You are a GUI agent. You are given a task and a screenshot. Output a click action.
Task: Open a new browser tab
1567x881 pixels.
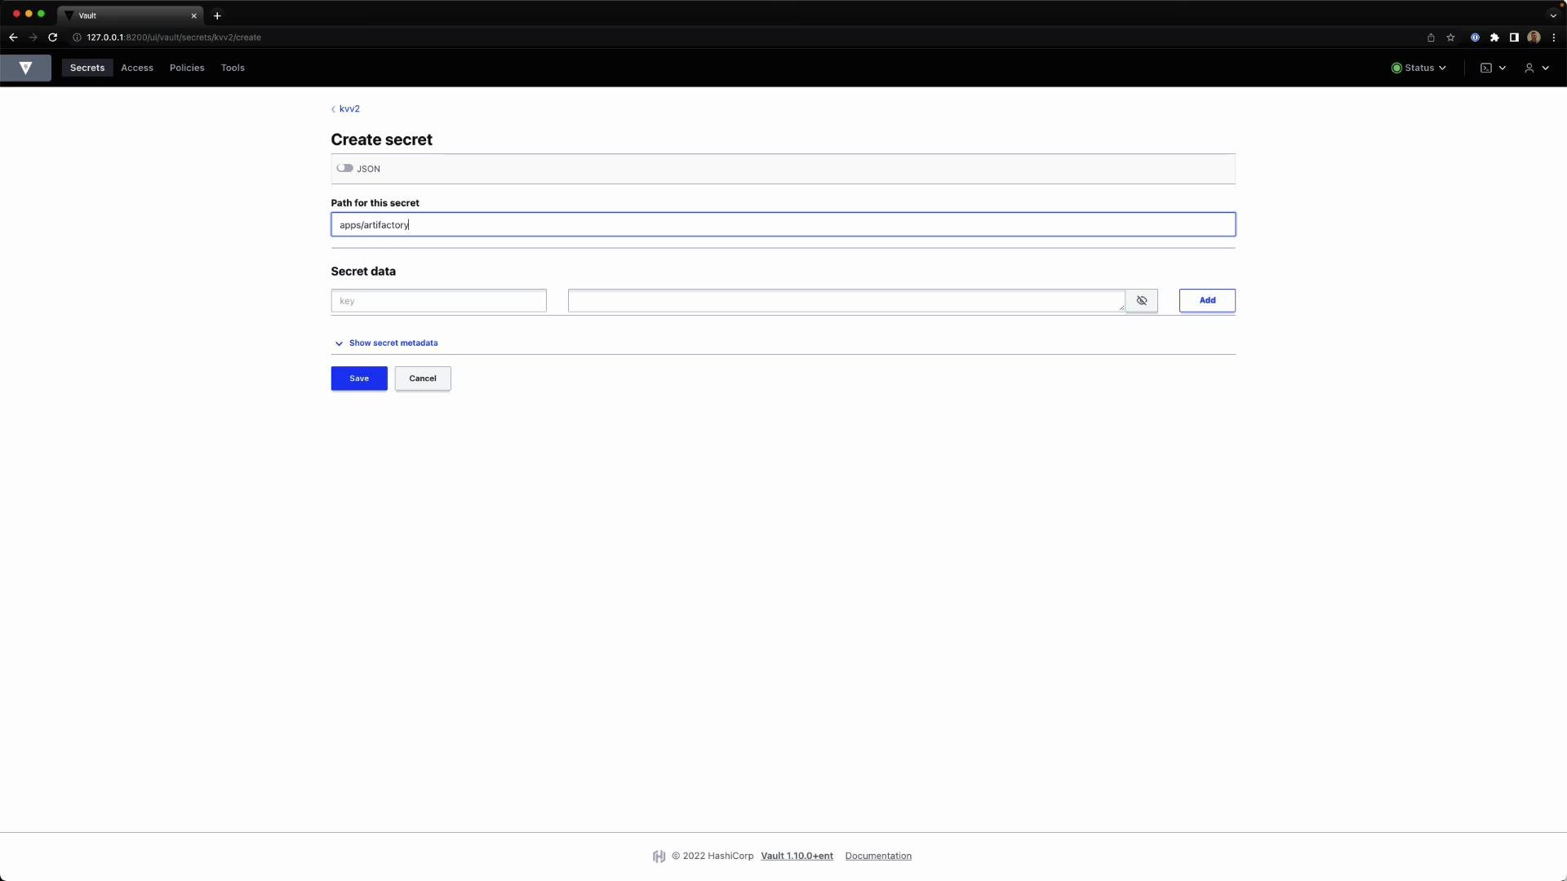[x=217, y=15]
